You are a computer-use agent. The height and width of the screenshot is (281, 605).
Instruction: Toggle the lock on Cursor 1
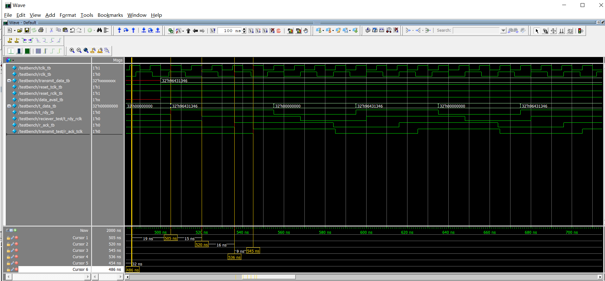click(9, 238)
